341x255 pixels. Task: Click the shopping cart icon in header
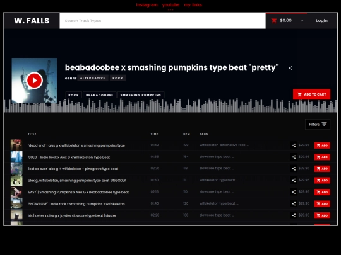(274, 21)
